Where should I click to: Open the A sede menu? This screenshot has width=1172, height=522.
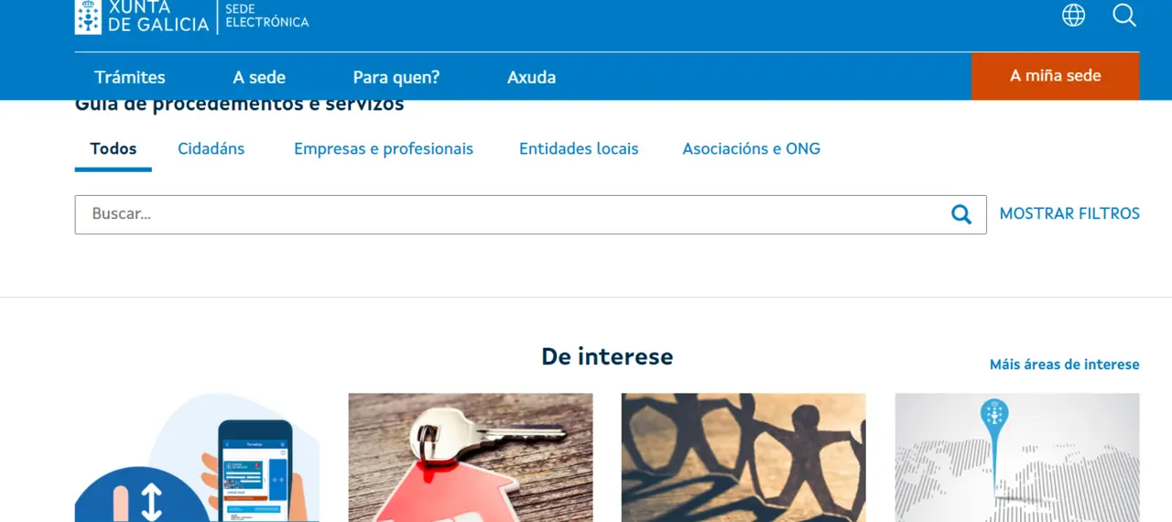coord(259,77)
